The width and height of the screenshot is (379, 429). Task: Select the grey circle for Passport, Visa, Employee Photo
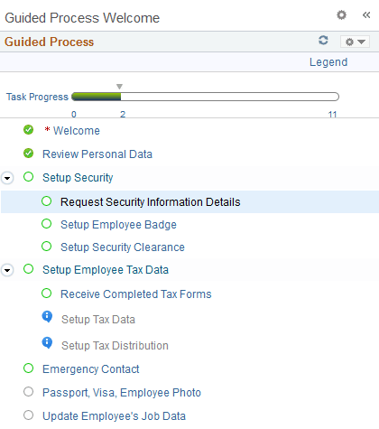click(x=29, y=392)
